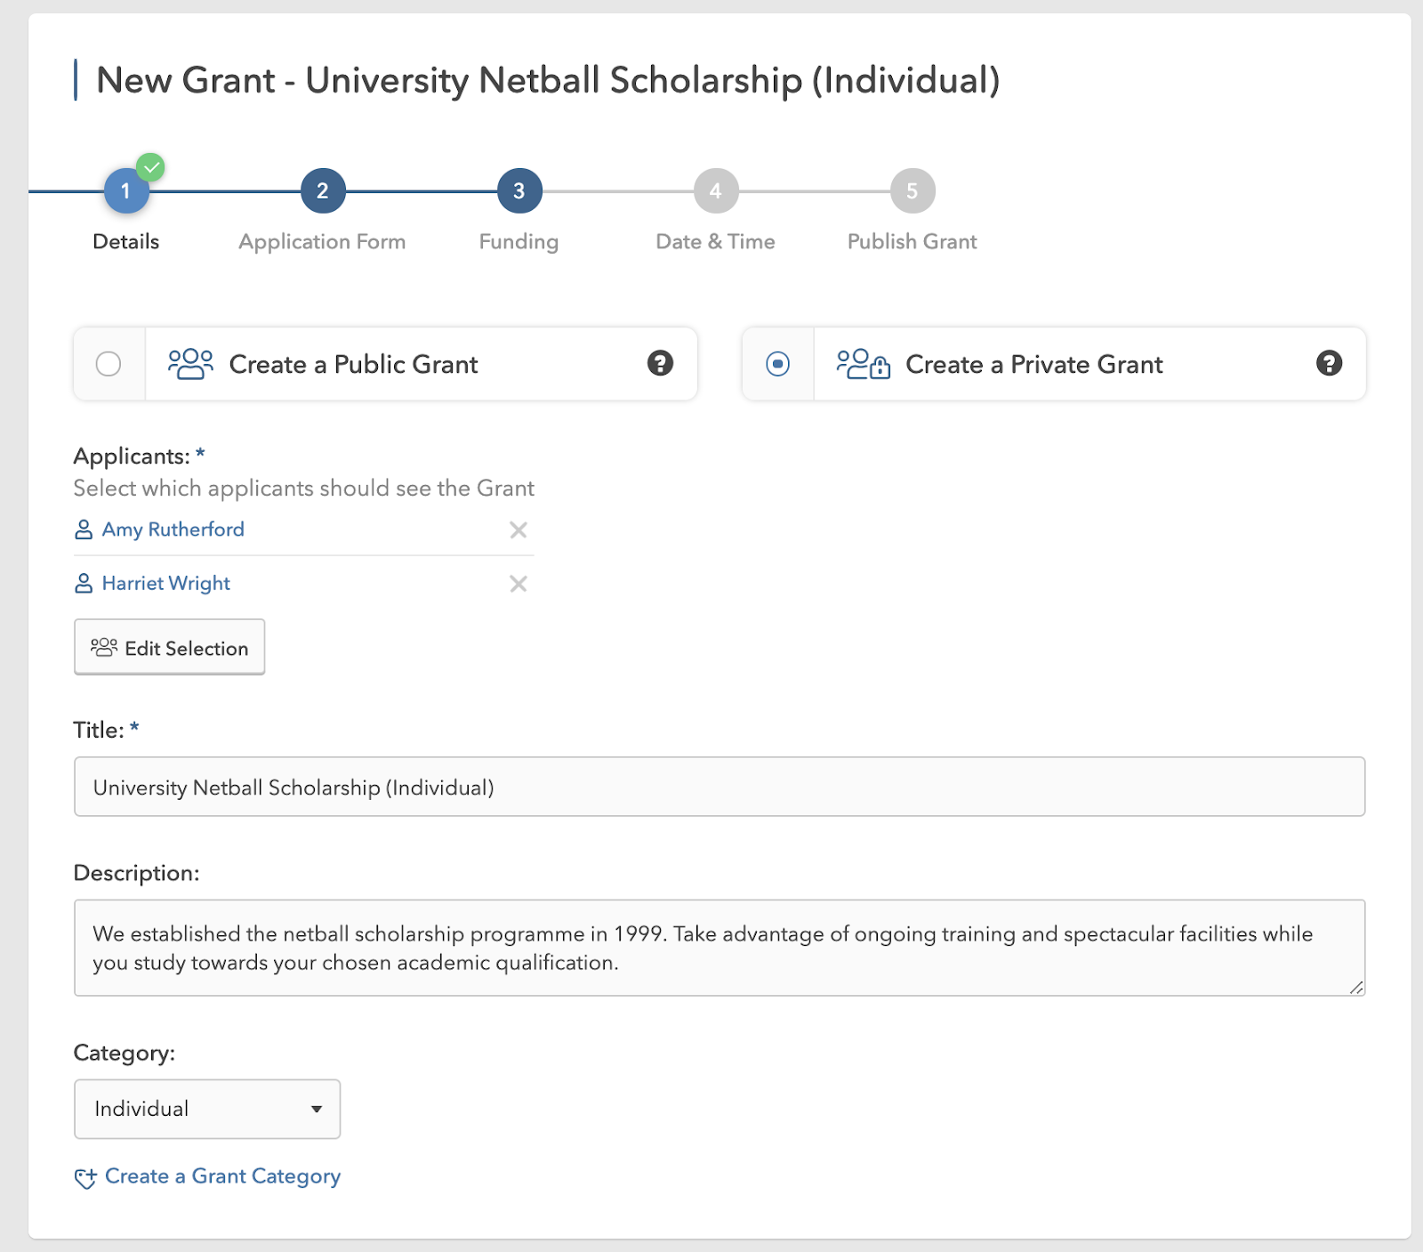Click inside the Description text area

719,948
